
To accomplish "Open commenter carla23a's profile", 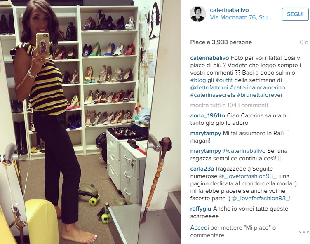I will 202,169.
